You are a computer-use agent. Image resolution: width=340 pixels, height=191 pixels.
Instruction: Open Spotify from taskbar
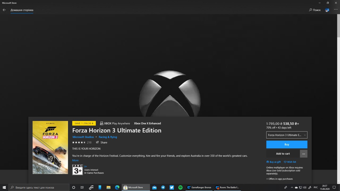coord(180,187)
